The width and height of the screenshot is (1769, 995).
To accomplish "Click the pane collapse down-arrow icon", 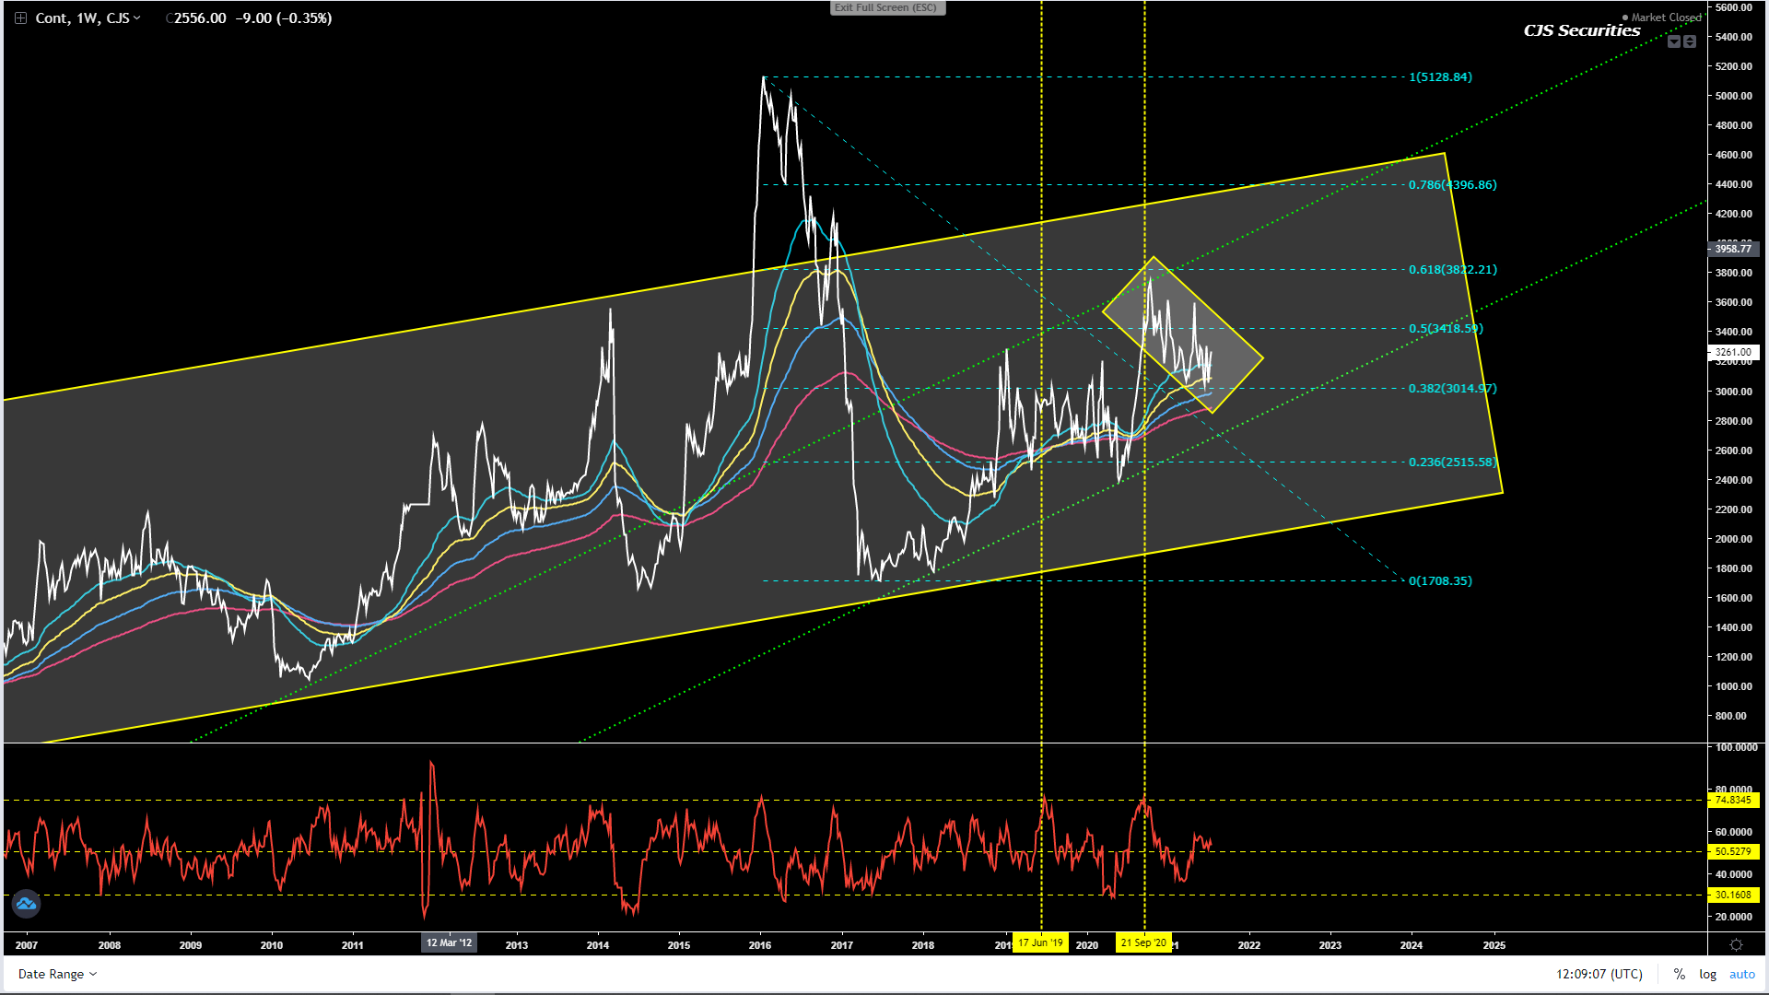I will pos(1674,41).
